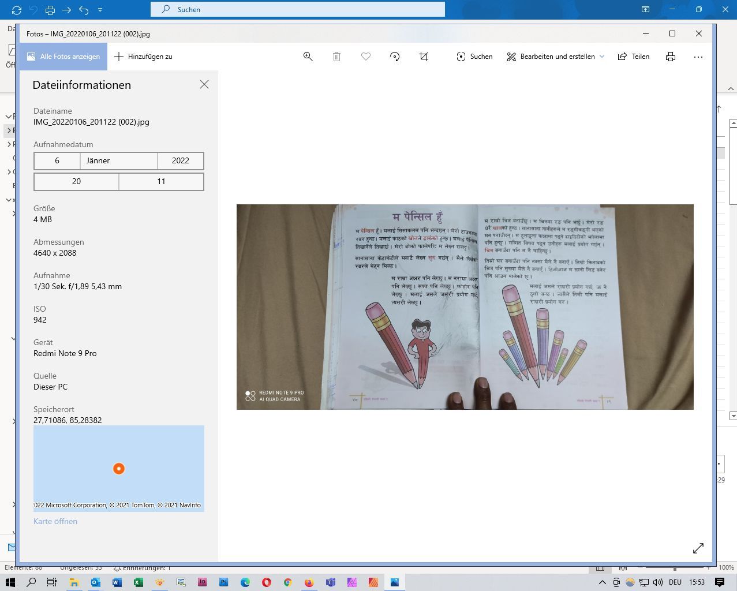The height and width of the screenshot is (591, 737).
Task: Click the Karte öffnen link
Action: tap(55, 521)
